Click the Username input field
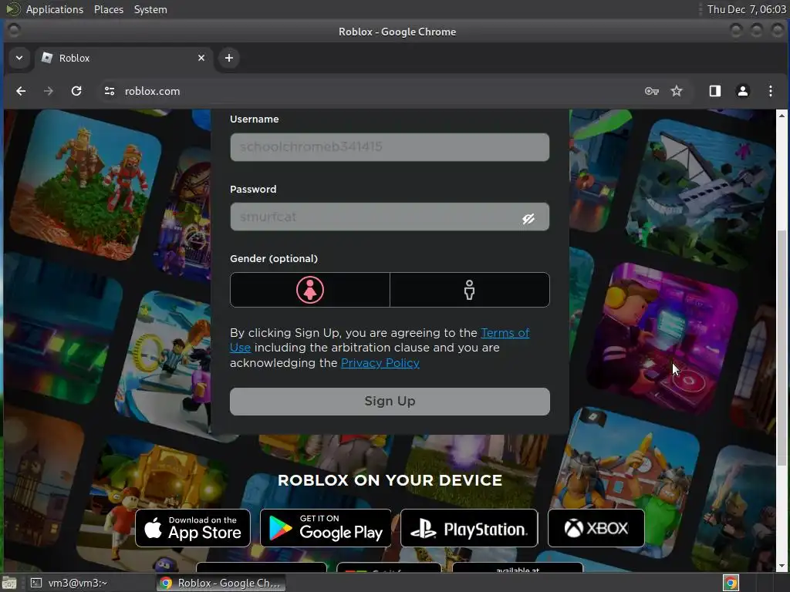 click(390, 147)
